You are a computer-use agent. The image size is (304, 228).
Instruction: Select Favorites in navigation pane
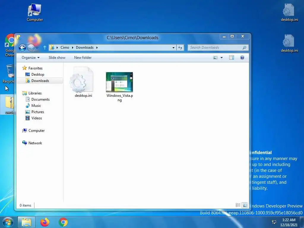(x=35, y=68)
